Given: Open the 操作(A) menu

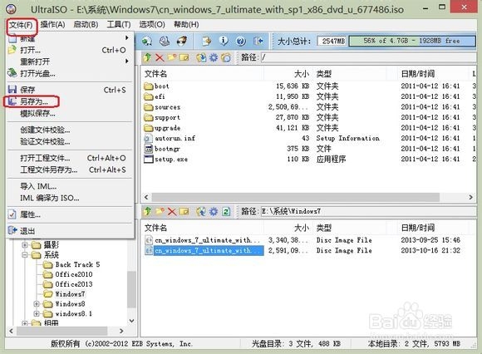Looking at the screenshot, I should pyautogui.click(x=53, y=25).
